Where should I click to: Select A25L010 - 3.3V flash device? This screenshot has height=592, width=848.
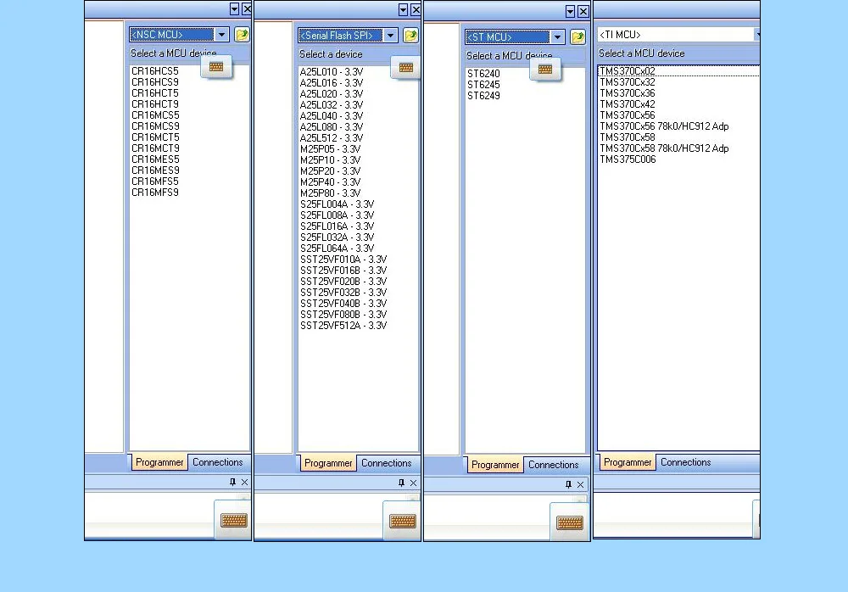332,72
